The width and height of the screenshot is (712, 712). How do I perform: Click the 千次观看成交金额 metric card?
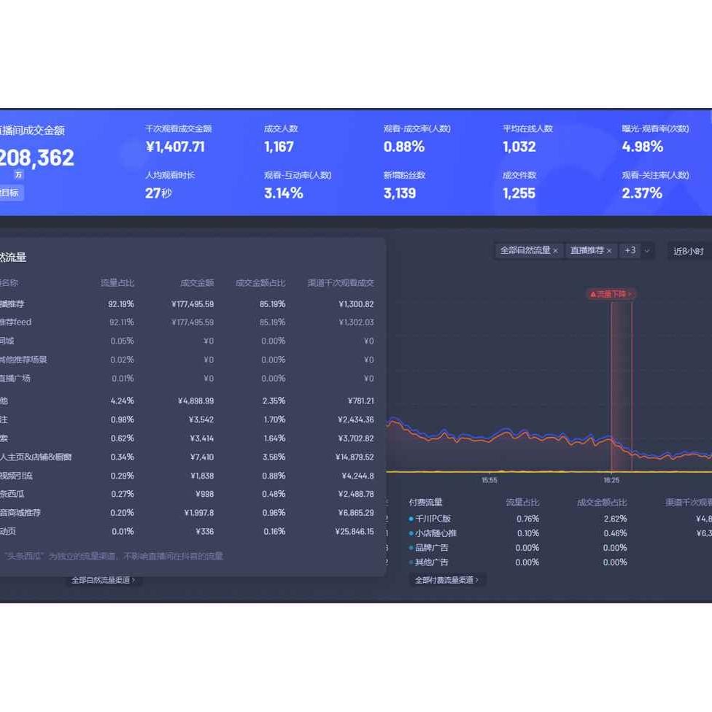pyautogui.click(x=178, y=139)
